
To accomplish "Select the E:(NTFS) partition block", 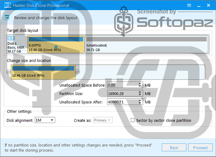I will pyautogui.click(x=56, y=44).
